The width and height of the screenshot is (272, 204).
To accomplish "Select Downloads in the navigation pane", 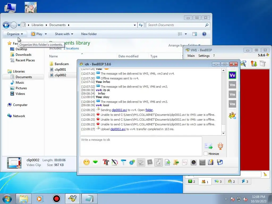I will pyautogui.click(x=23, y=55).
